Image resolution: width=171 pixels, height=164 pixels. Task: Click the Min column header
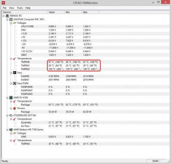click(73, 12)
